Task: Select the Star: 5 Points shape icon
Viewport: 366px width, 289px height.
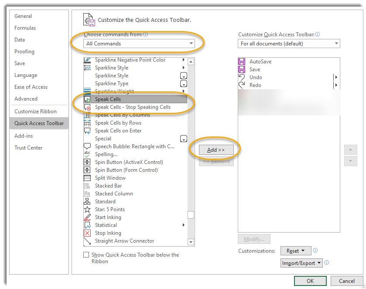Action: (x=87, y=209)
